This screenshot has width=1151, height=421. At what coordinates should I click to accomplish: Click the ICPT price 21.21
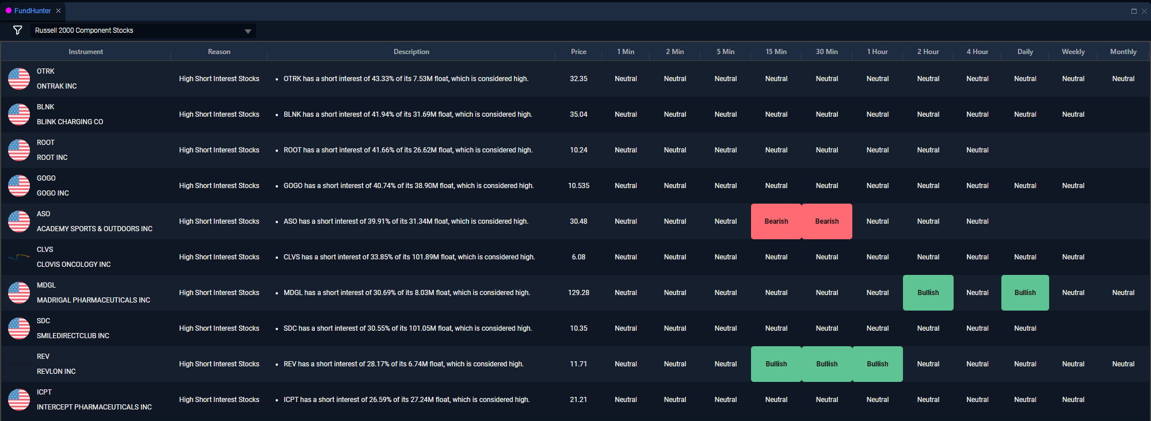(x=578, y=400)
